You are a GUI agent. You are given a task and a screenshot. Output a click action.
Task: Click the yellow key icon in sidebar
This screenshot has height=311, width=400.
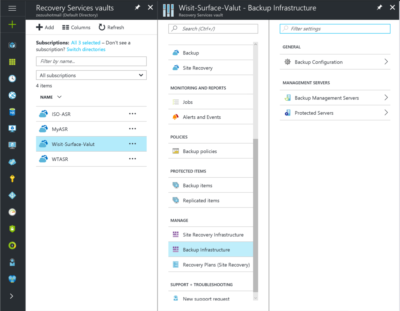12,178
